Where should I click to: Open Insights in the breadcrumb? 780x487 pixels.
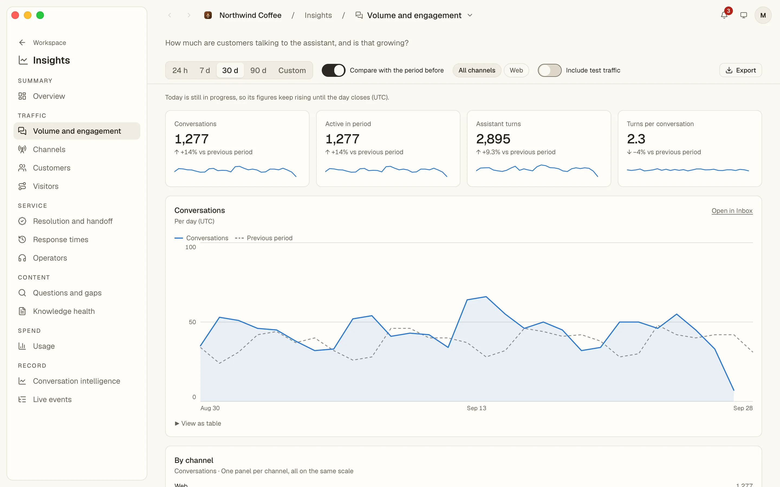point(318,15)
